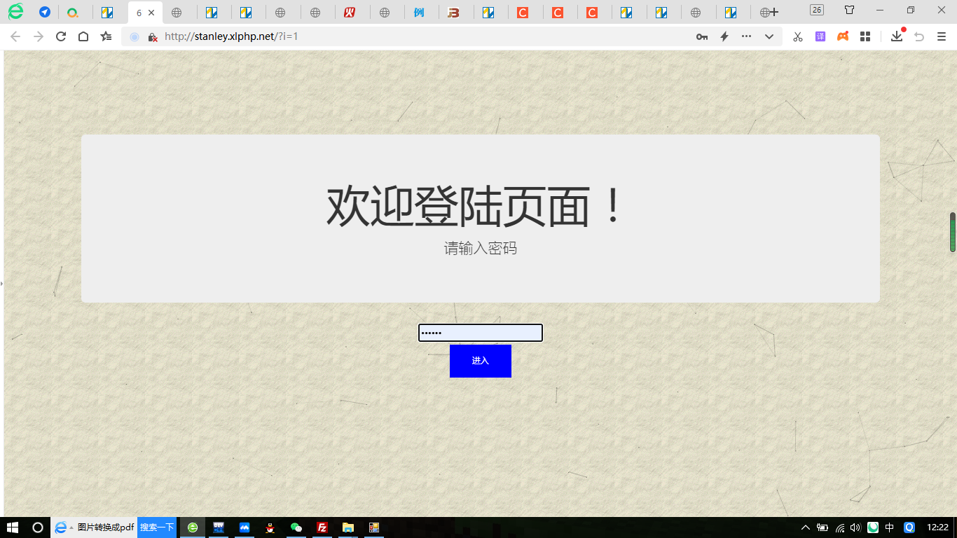Open FileZilla from the taskbar
Image resolution: width=957 pixels, height=538 pixels.
(322, 527)
